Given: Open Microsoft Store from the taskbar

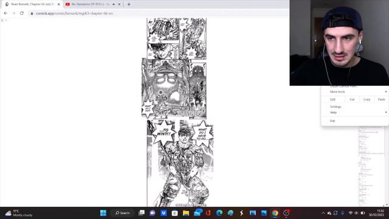Looking at the screenshot, I should [x=174, y=213].
